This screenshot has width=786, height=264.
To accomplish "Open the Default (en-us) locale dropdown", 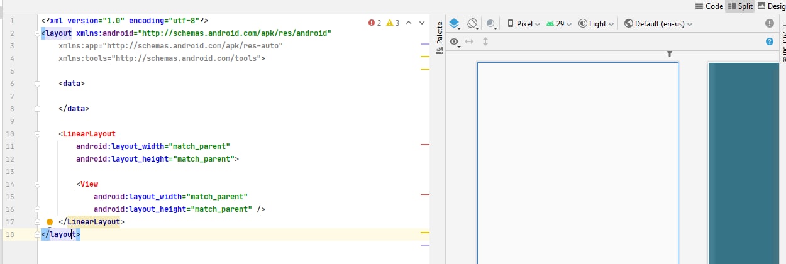I will click(658, 24).
